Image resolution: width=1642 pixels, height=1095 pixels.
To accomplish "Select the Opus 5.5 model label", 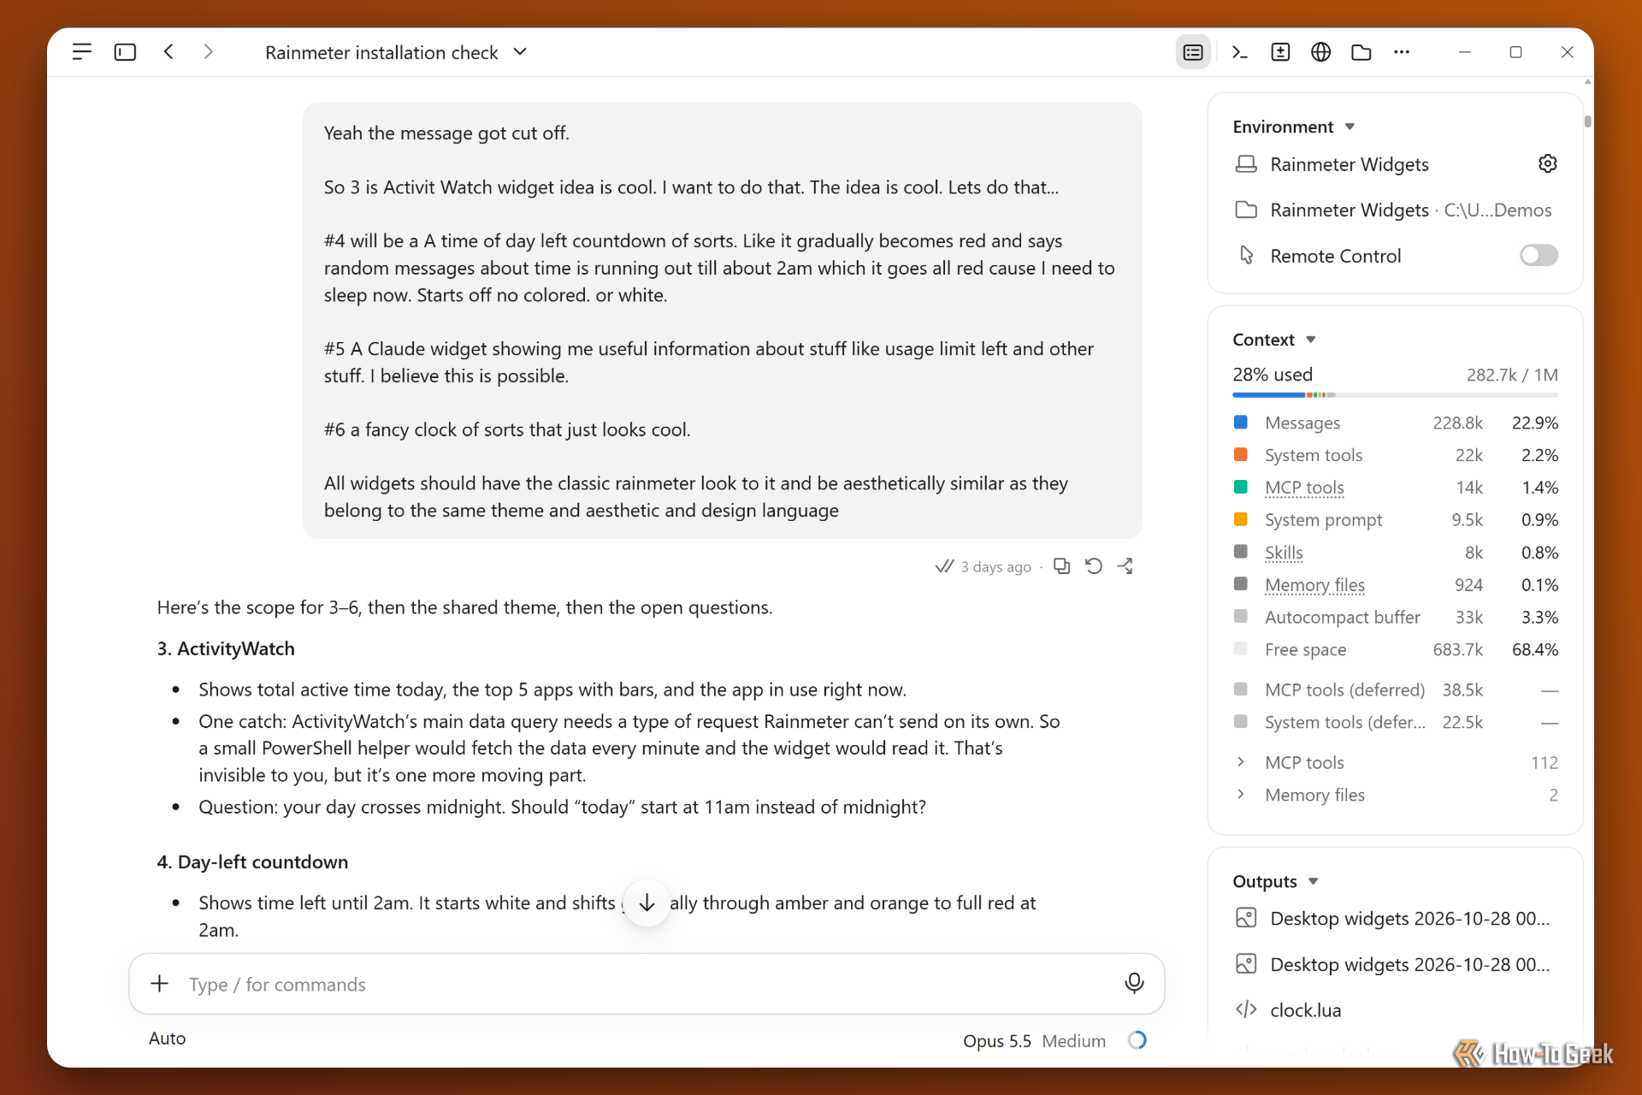I will [997, 1041].
